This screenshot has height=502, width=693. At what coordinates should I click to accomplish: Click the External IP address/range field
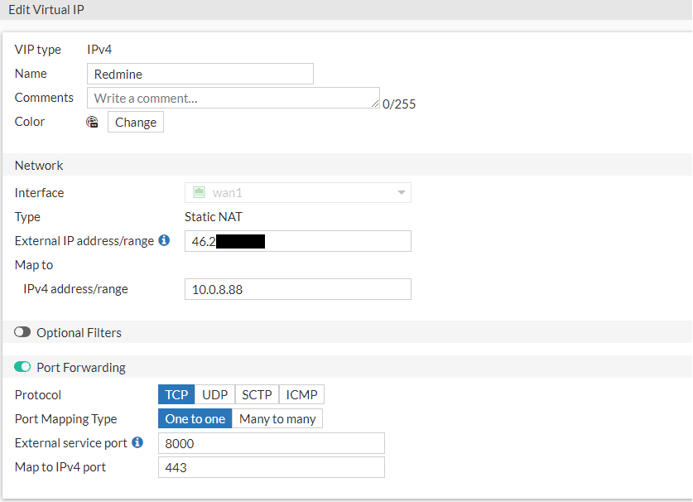tap(298, 241)
